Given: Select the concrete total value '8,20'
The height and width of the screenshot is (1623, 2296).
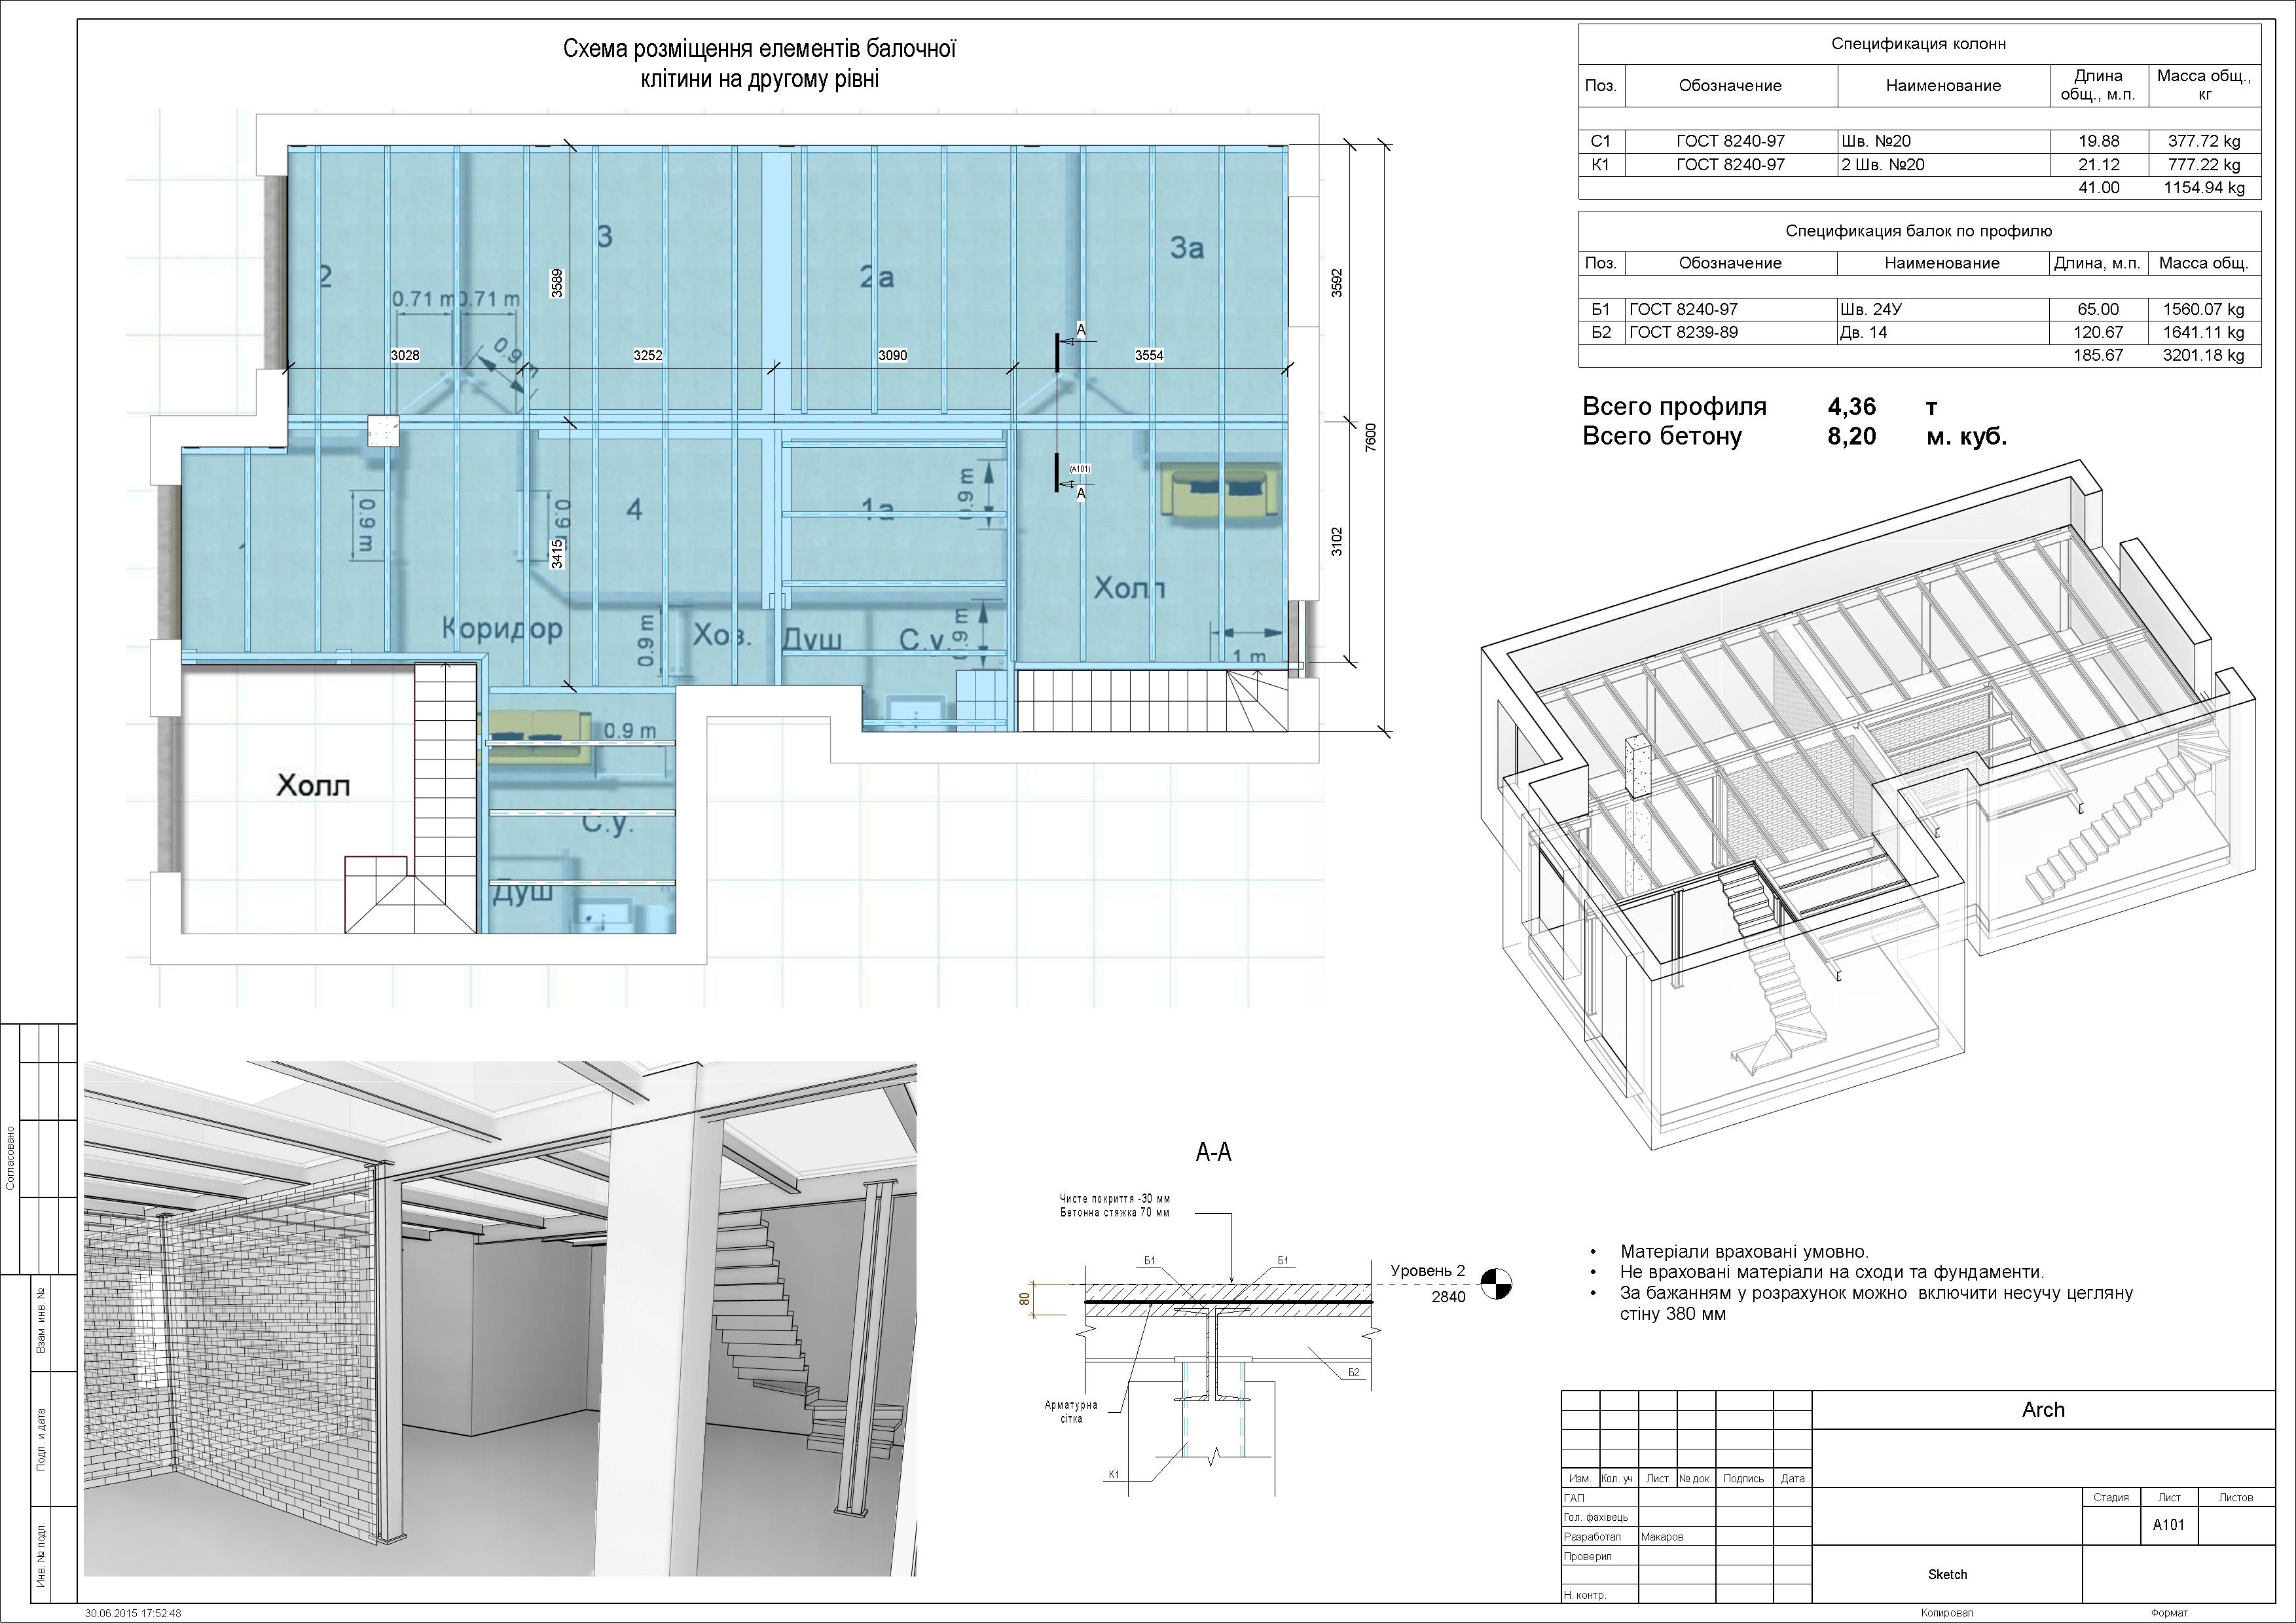Looking at the screenshot, I should (x=1852, y=436).
